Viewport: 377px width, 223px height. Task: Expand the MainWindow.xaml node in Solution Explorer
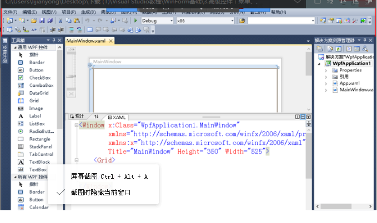326,90
